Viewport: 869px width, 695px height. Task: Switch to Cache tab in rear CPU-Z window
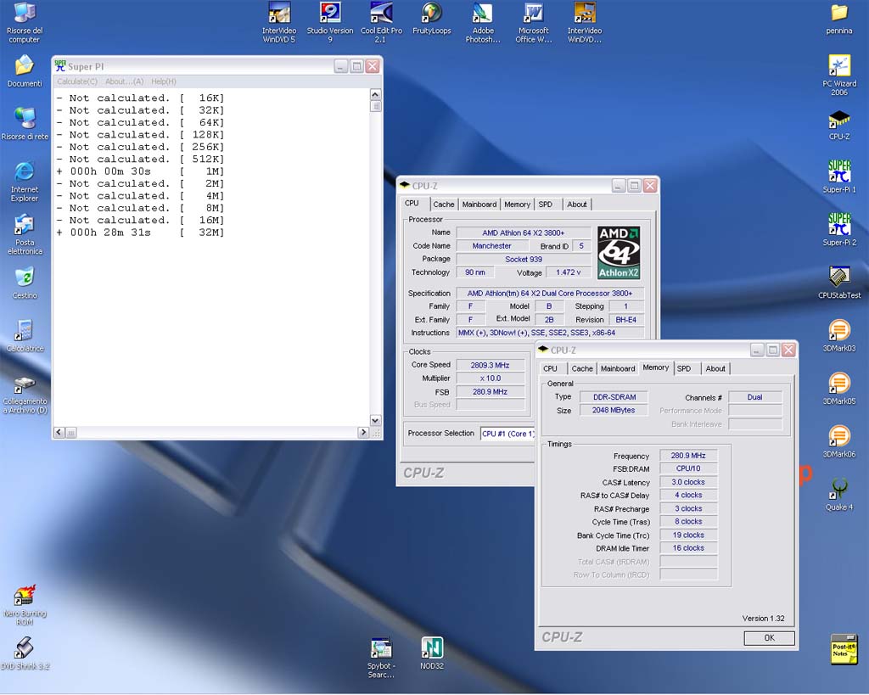443,205
